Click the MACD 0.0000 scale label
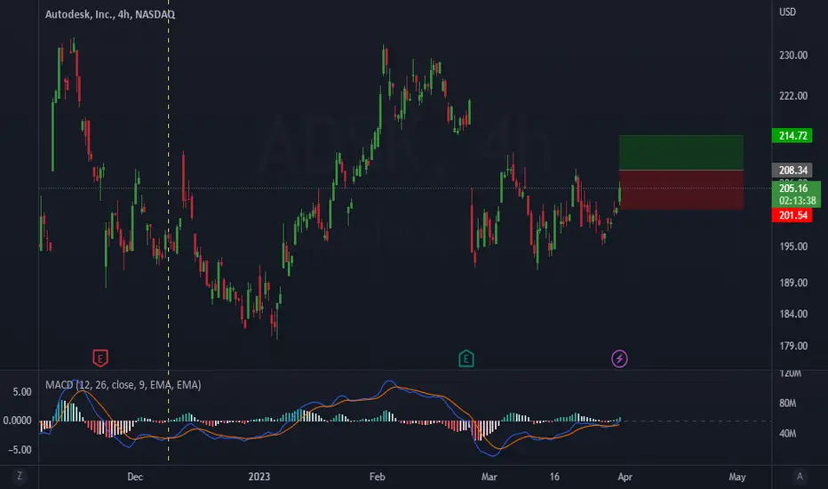 [x=18, y=421]
